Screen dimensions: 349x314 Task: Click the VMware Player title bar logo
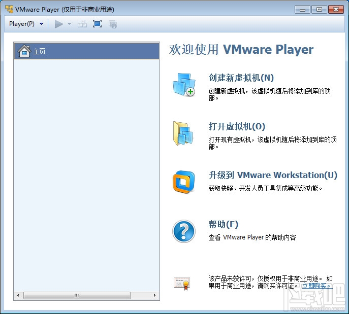[x=9, y=9]
